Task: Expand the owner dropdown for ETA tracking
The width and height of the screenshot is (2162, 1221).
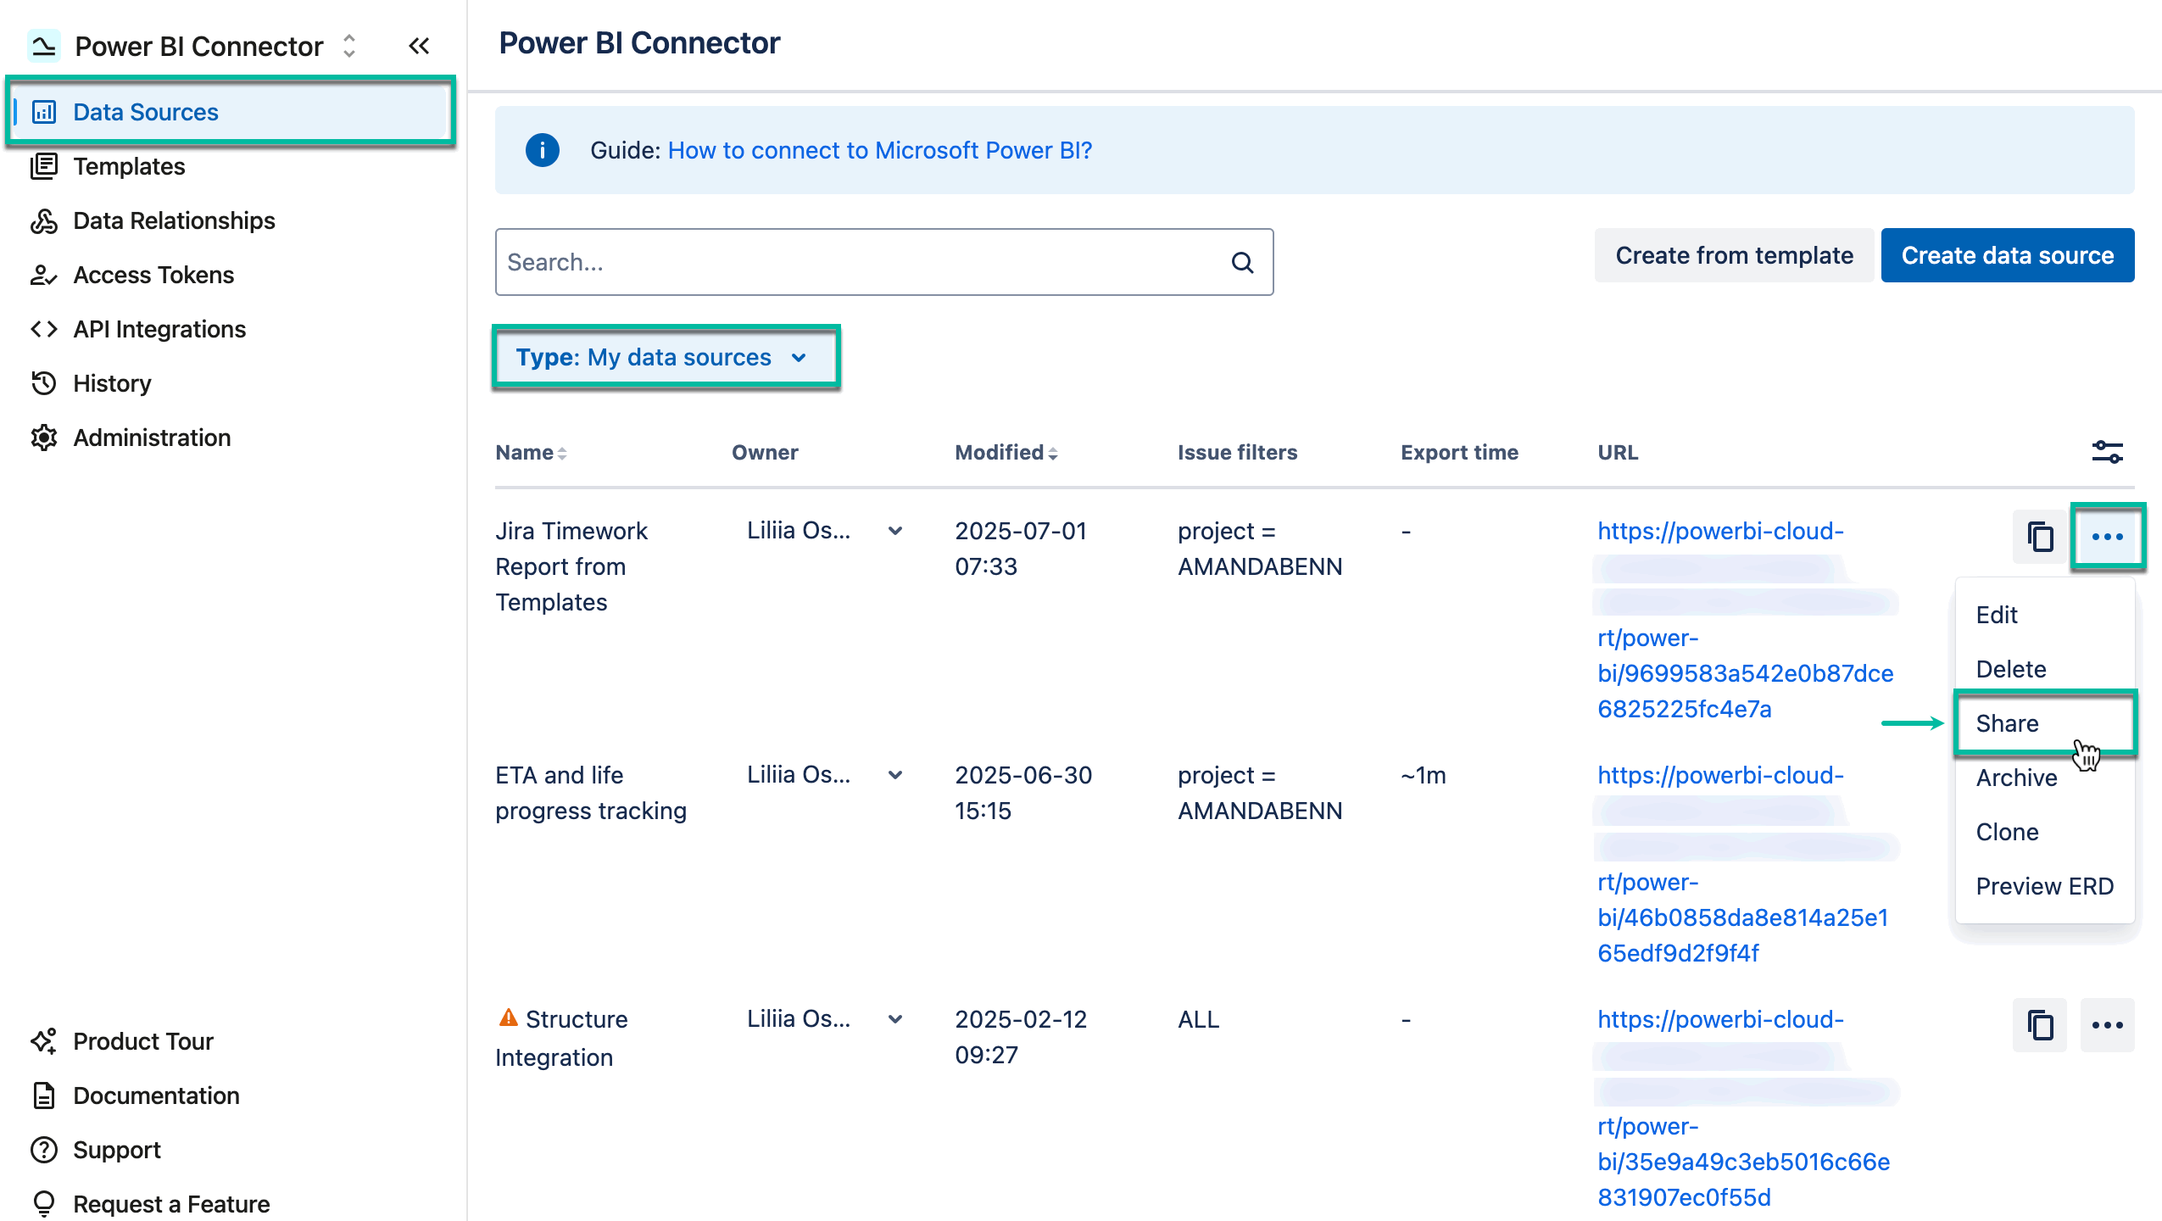Action: pos(894,774)
